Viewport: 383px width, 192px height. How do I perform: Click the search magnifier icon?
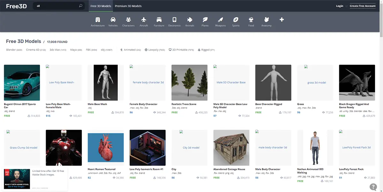(x=80, y=6)
